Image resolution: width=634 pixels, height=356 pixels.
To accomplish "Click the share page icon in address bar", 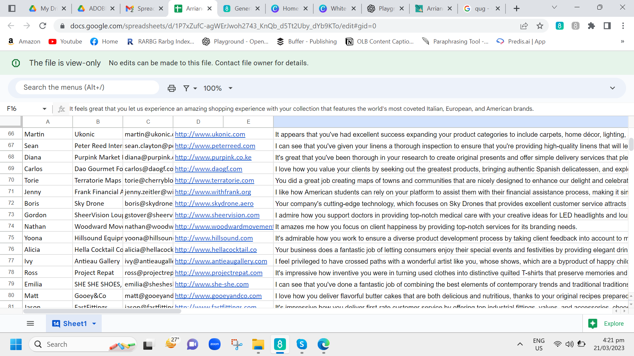I will 524,26.
